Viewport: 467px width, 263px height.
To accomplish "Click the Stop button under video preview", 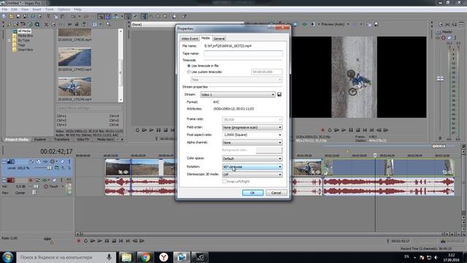I will click(358, 130).
